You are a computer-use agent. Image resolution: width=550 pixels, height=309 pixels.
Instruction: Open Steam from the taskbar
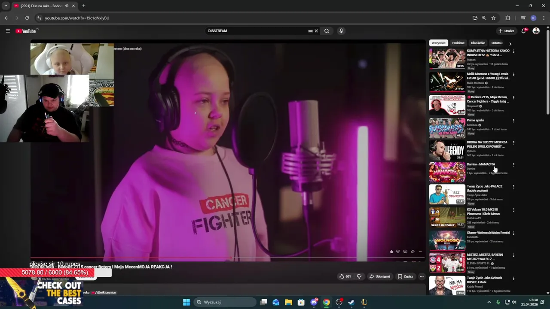(351, 302)
